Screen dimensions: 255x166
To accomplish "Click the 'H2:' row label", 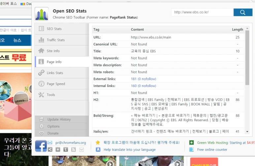I will click(x=96, y=100).
